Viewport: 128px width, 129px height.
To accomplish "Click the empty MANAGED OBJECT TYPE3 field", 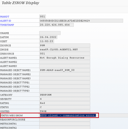I will [x=65, y=91].
